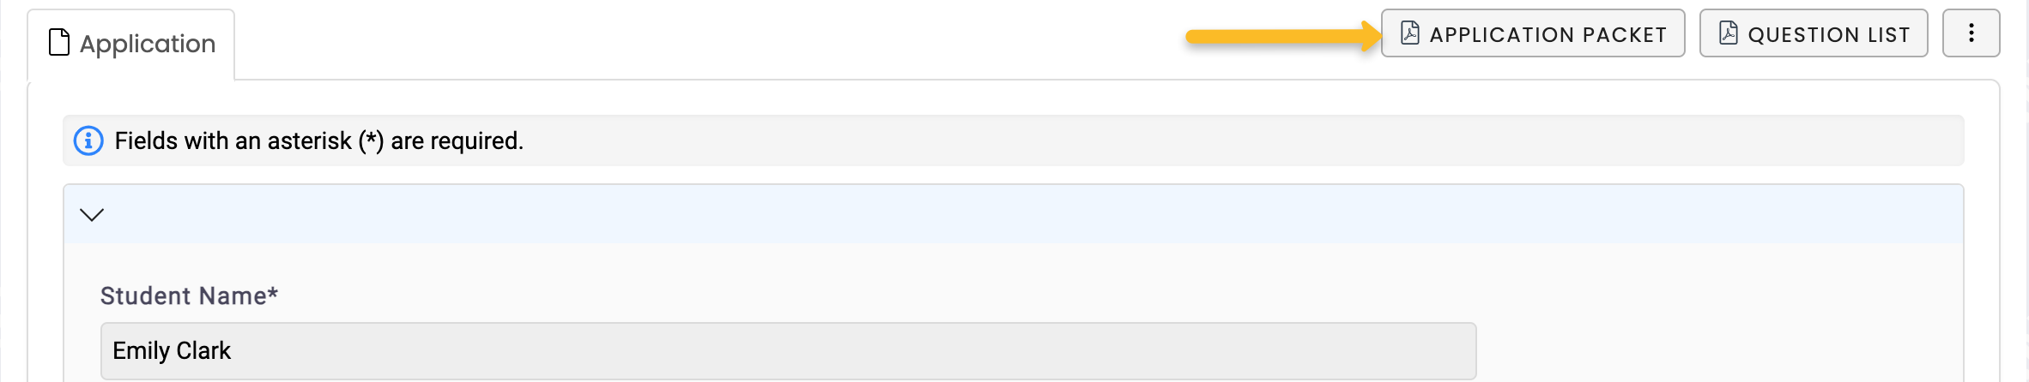
Task: Click the gray information banner
Action: (1014, 140)
